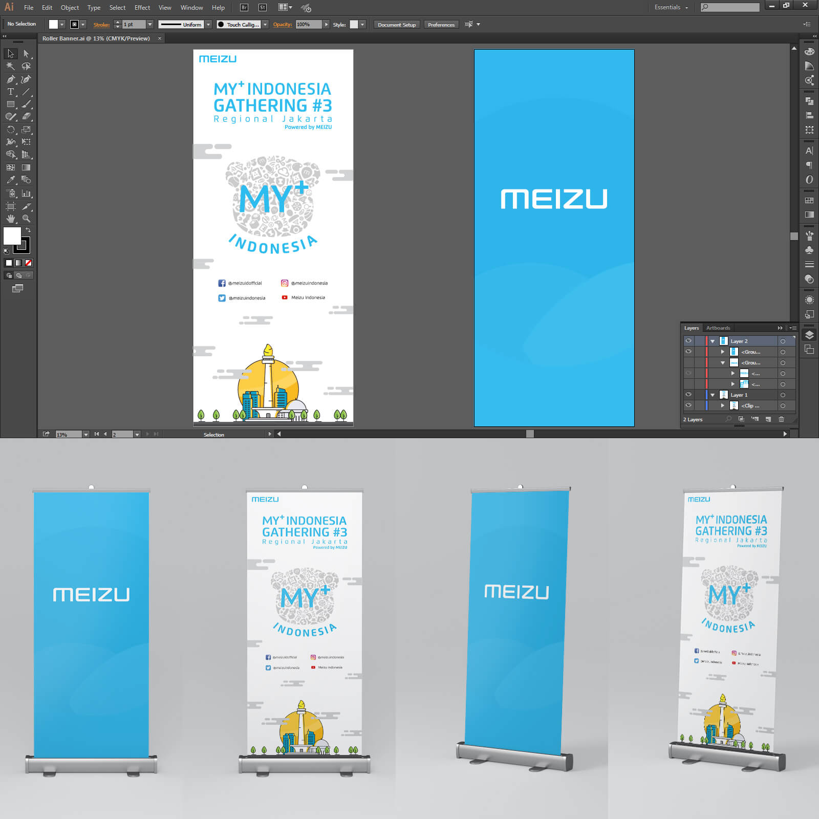Click the white Fill color swatch
This screenshot has height=819, width=819.
[12, 236]
